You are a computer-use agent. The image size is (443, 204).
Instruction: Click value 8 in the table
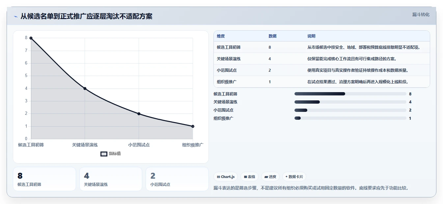tap(270, 47)
